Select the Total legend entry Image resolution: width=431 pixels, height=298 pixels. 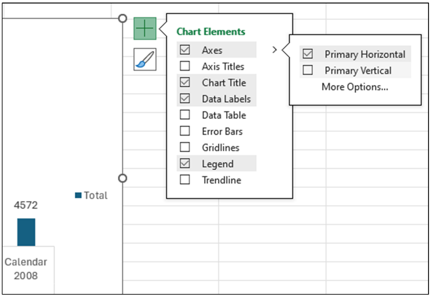(96, 195)
